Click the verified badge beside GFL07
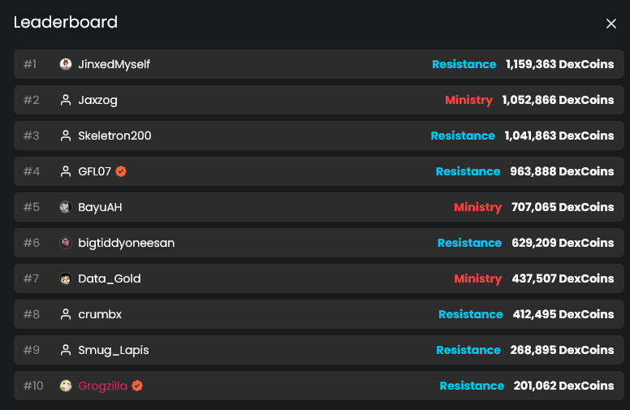 (x=121, y=171)
